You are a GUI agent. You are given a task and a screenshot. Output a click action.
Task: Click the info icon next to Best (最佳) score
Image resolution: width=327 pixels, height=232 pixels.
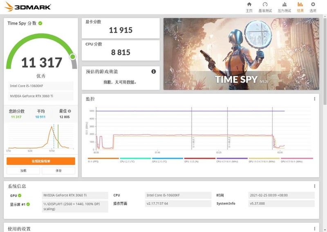coord(69,111)
